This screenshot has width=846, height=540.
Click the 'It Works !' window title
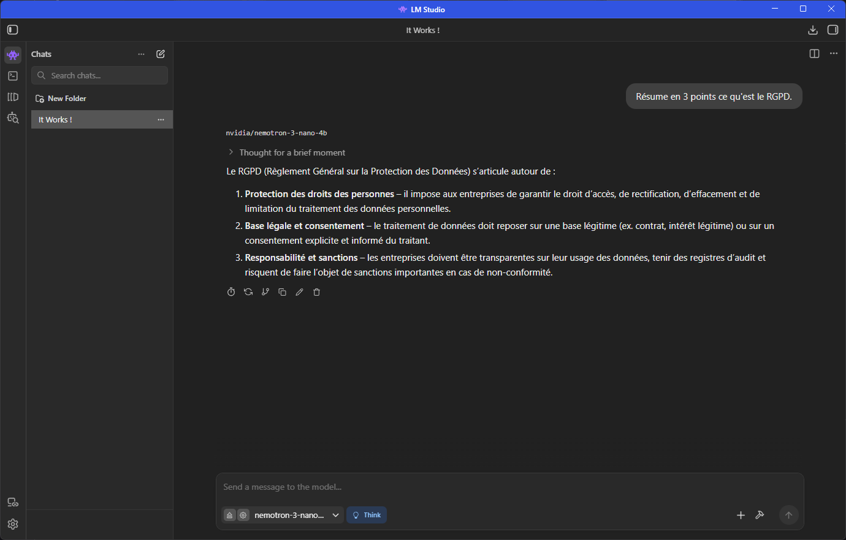coord(423,30)
